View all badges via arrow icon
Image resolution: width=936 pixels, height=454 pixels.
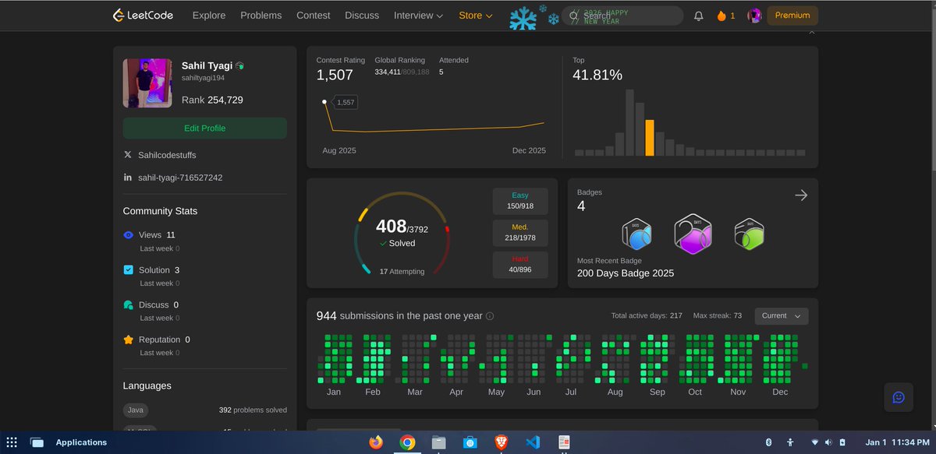(801, 195)
